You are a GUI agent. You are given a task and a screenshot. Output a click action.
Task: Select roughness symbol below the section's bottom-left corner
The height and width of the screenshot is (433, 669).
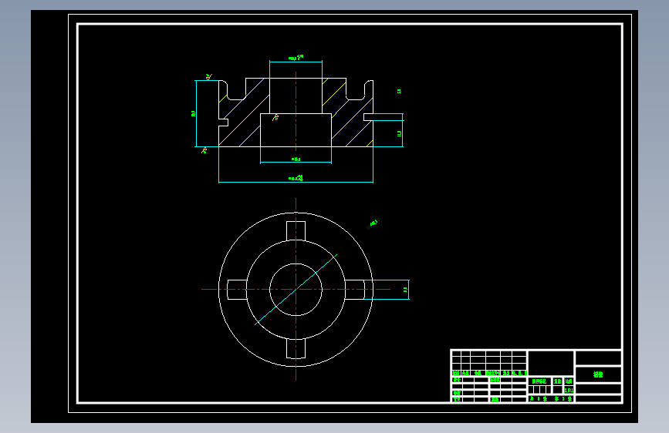[204, 150]
